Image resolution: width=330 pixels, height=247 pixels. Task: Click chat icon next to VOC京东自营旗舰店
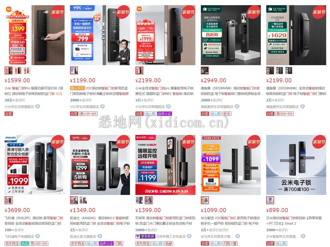click(x=102, y=107)
